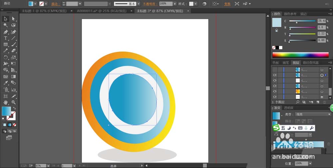This screenshot has height=168, width=333.
Task: Select the Line Segment tool
Action: [13, 38]
